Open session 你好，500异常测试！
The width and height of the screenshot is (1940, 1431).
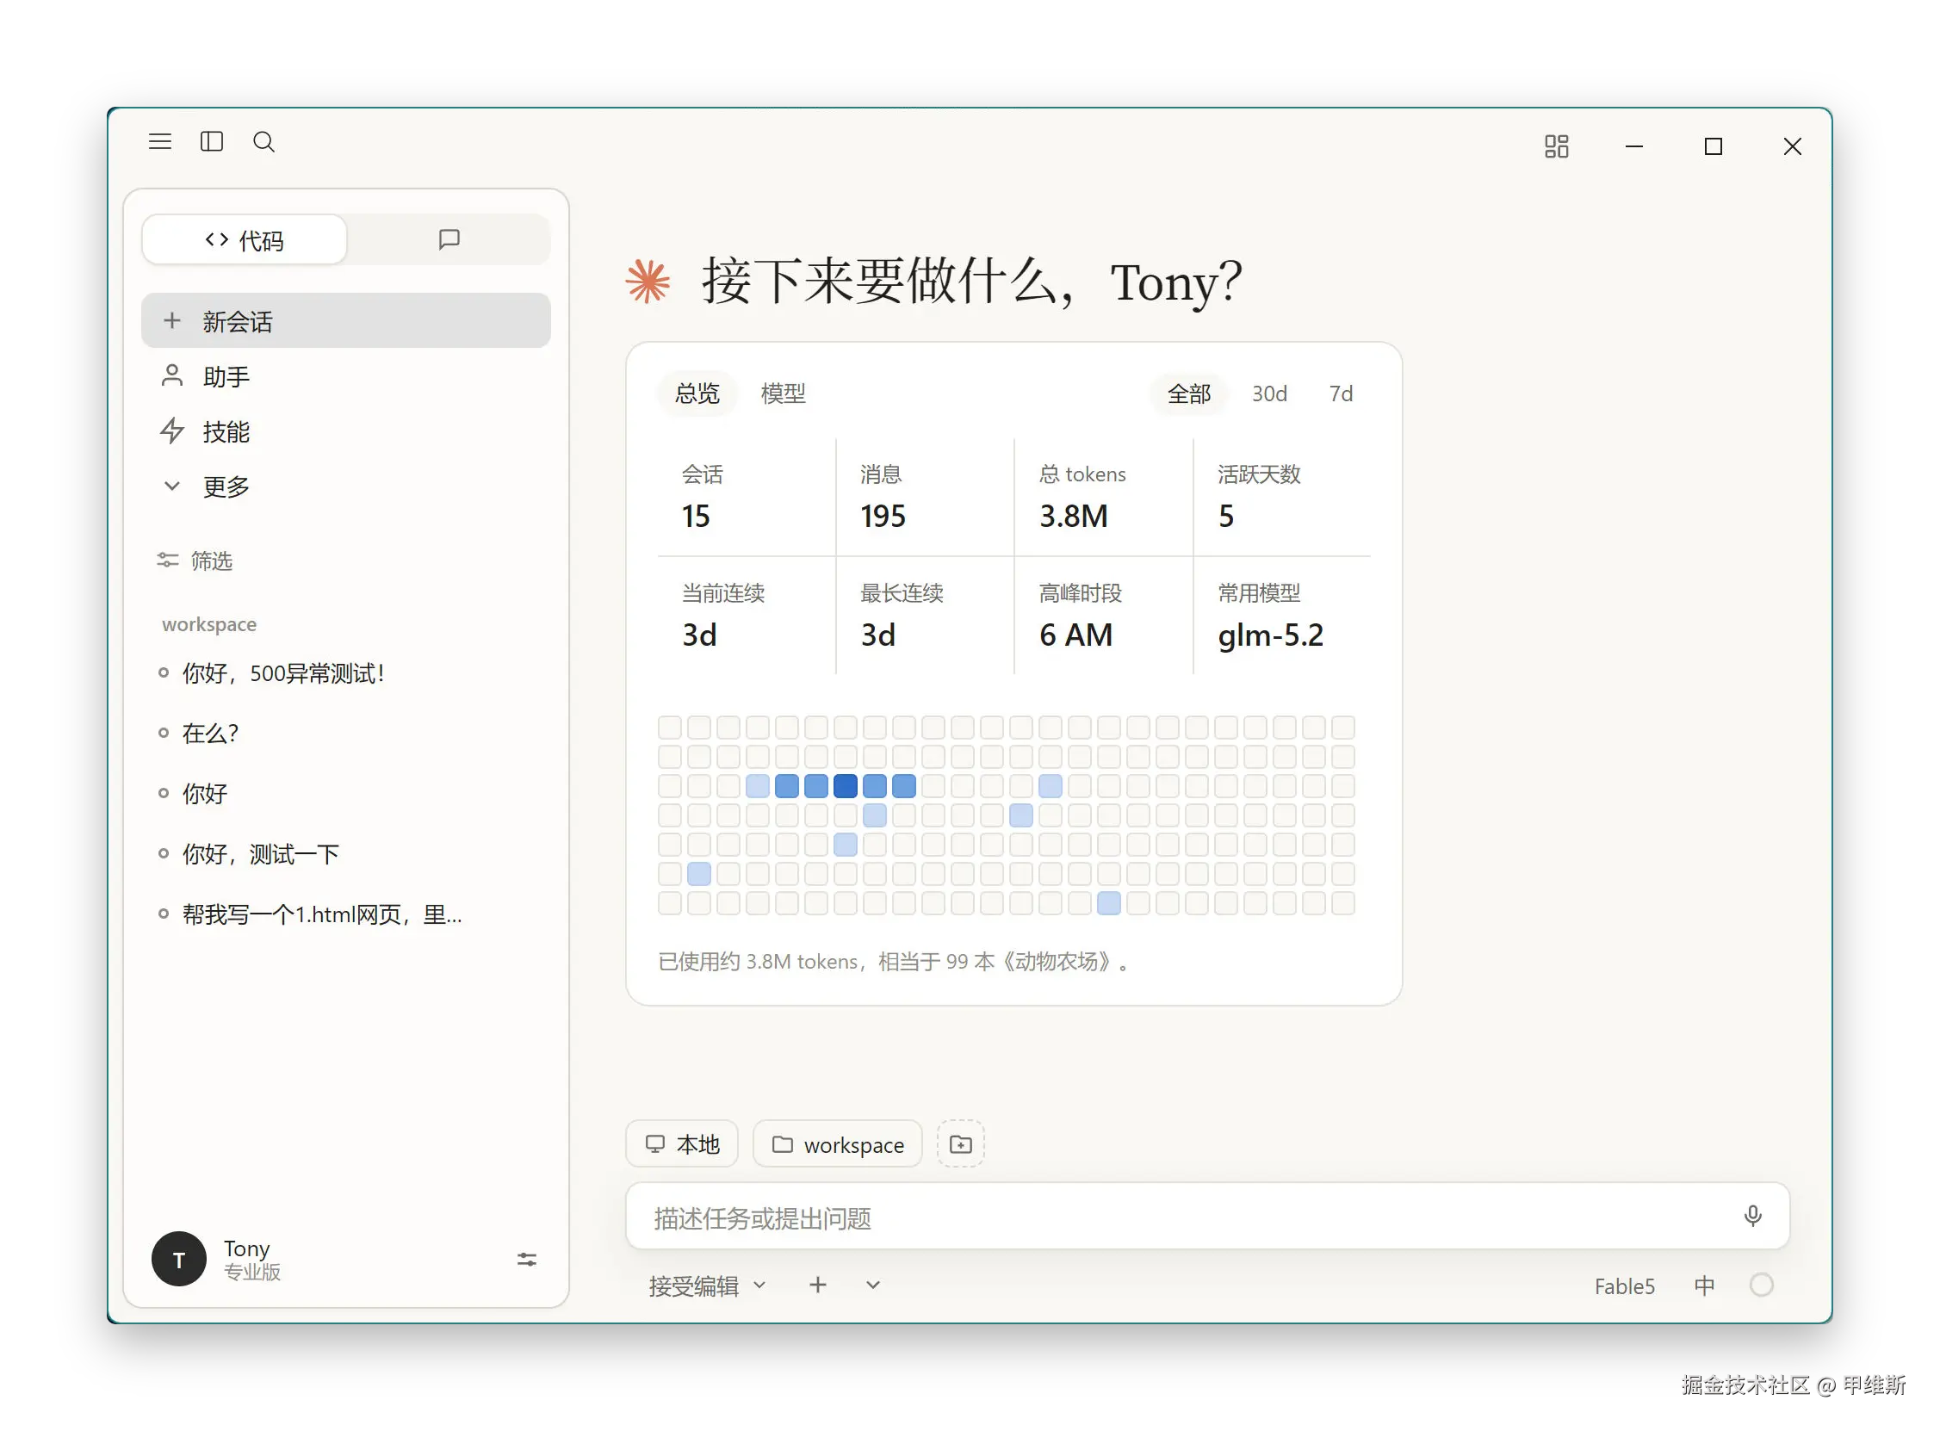[345, 673]
